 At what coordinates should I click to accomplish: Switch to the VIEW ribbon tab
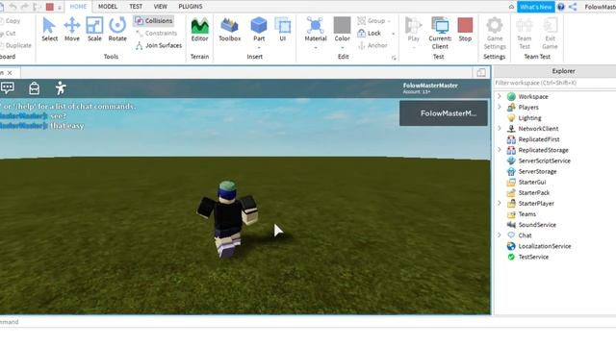(161, 7)
